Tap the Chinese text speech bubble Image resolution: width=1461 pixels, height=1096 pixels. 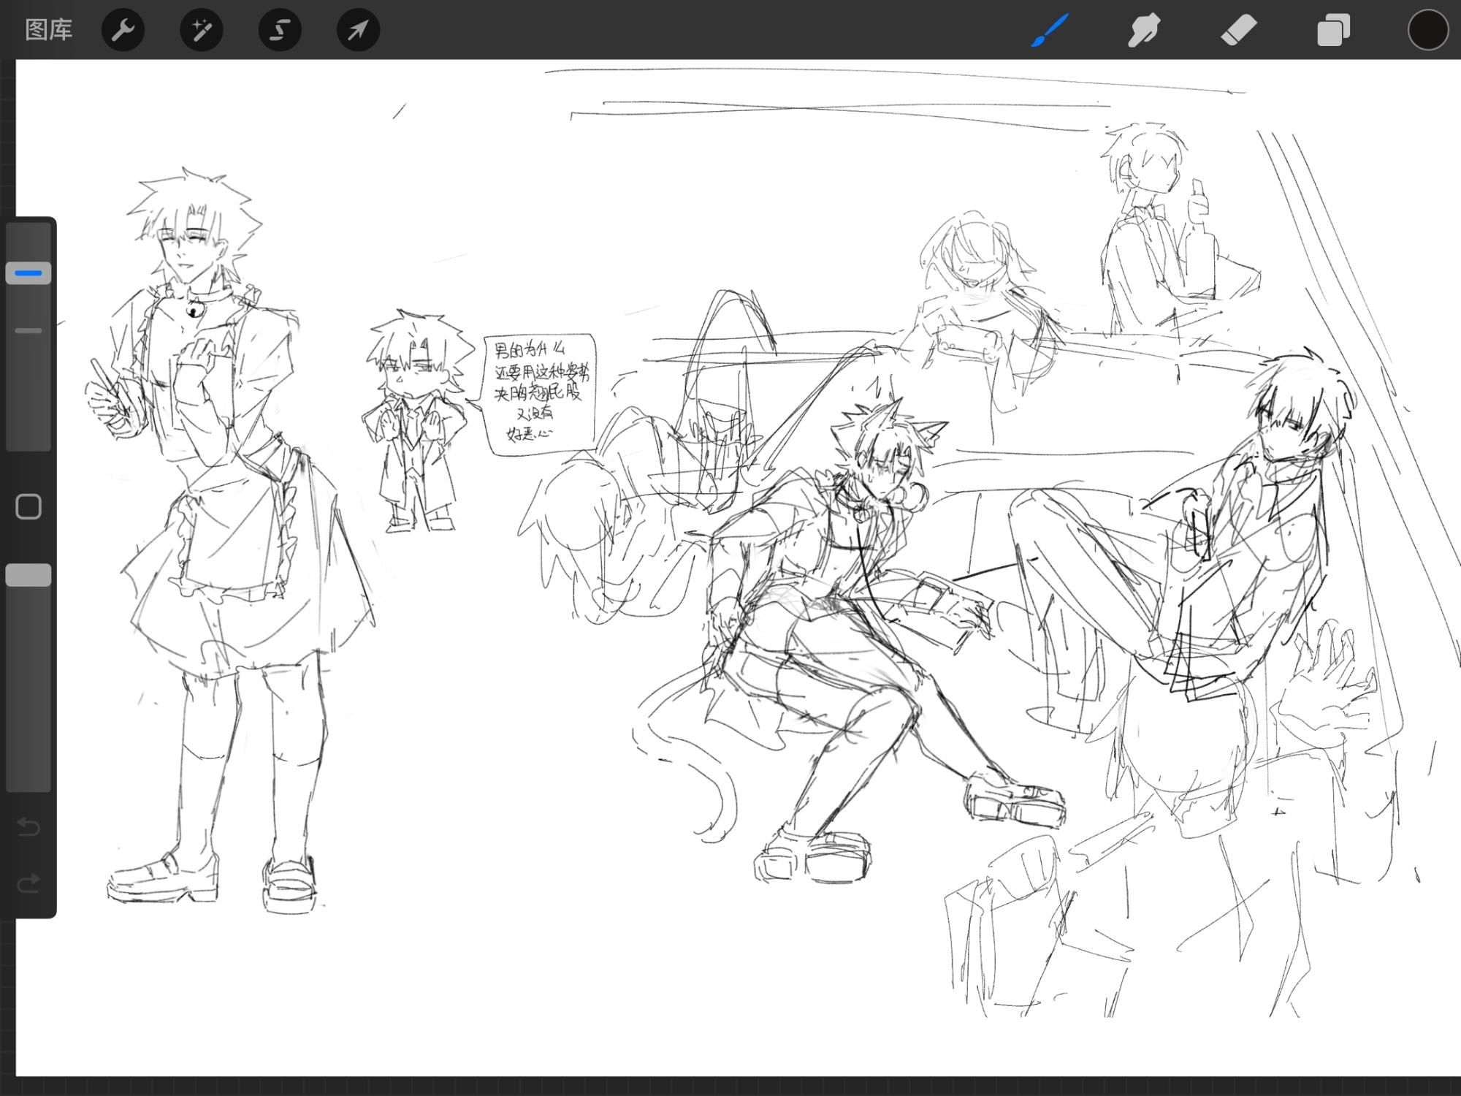(539, 393)
